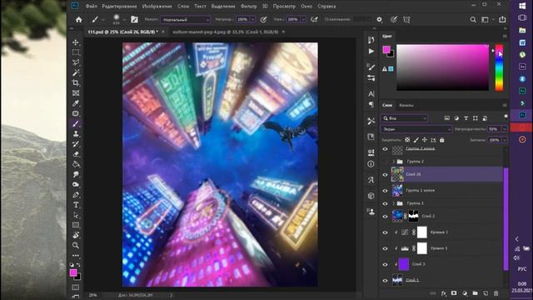Hide layer Группа 1 копия
Viewport: 533px width, 300px height.
(x=385, y=191)
